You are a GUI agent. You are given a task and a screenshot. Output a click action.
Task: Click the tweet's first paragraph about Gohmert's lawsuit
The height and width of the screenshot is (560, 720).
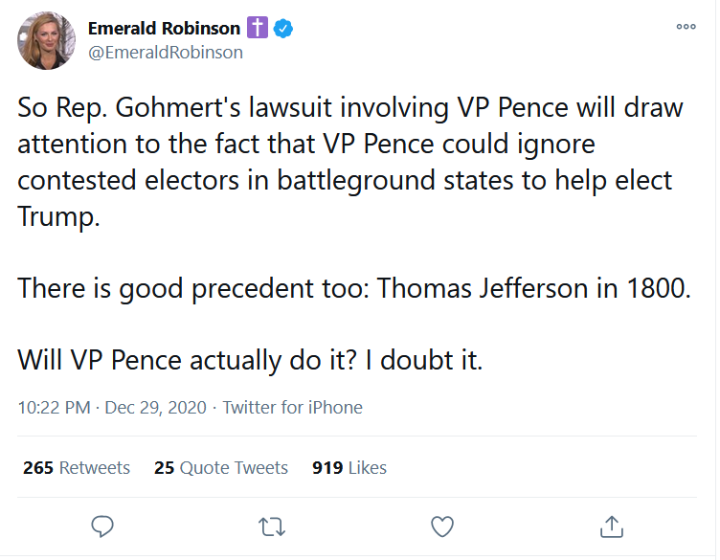pyautogui.click(x=350, y=162)
